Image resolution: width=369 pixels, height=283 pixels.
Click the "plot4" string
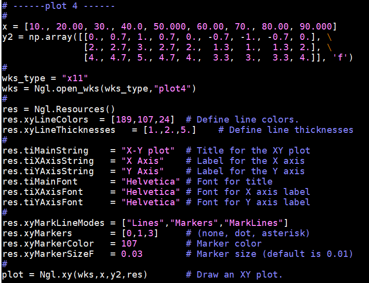(x=172, y=89)
